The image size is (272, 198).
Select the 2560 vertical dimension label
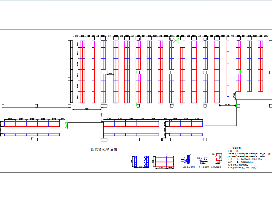pos(101,114)
